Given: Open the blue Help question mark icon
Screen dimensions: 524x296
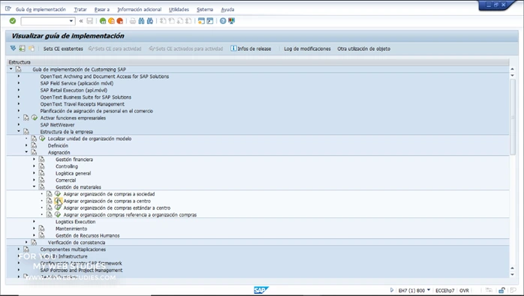Looking at the screenshot, I should (223, 21).
